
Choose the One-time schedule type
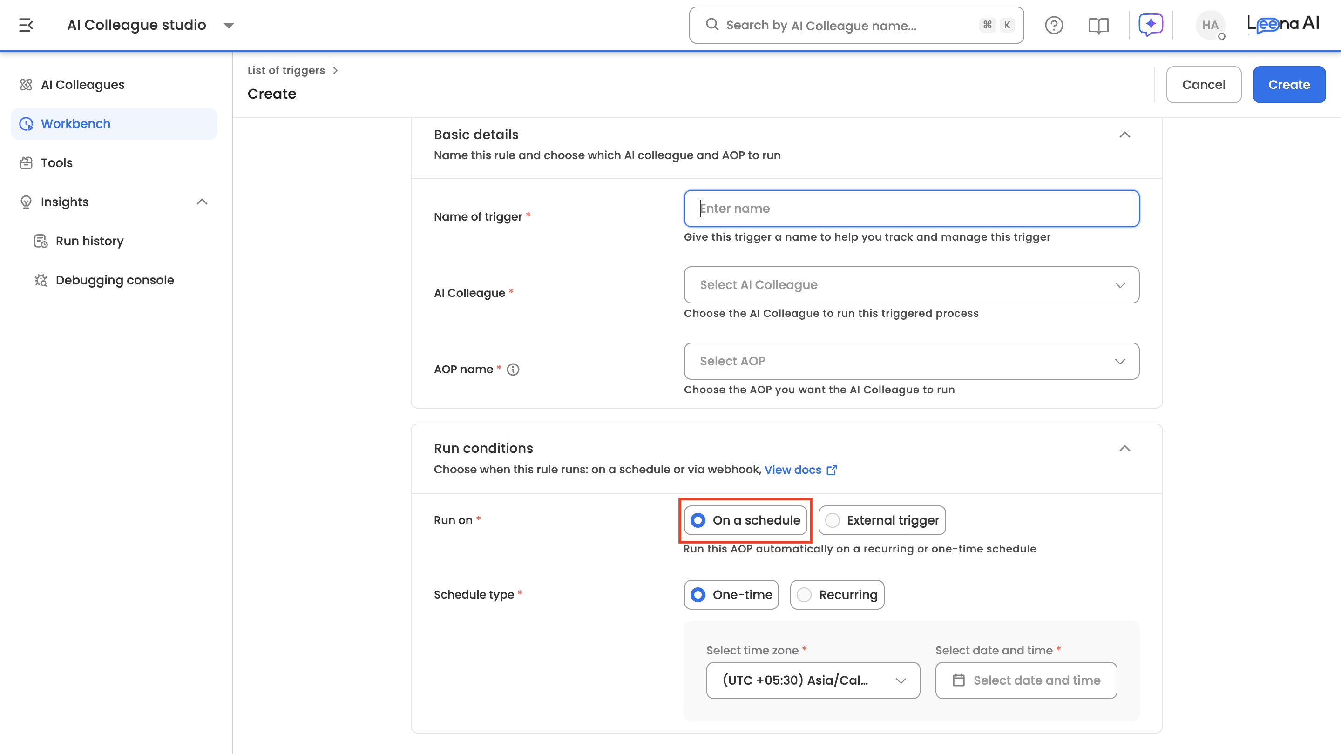(731, 595)
